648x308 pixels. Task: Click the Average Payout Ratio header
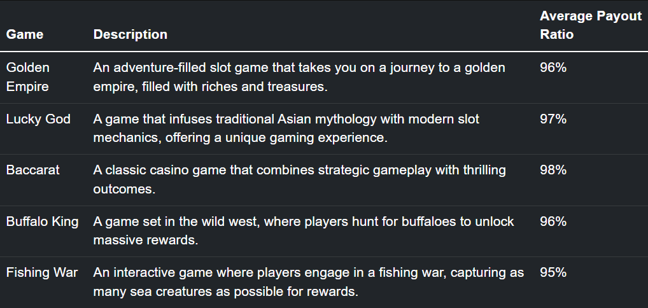591,25
